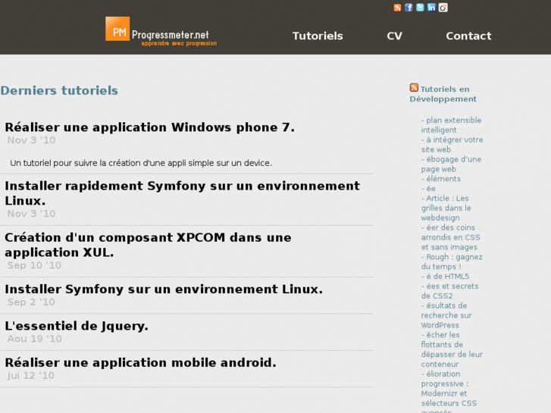Open Réaliser une application Windows phone 7 tutorial
This screenshot has height=413, width=551.
pos(149,127)
